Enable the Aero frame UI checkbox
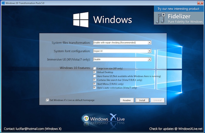This screenshot has height=133, width=205. (94, 76)
